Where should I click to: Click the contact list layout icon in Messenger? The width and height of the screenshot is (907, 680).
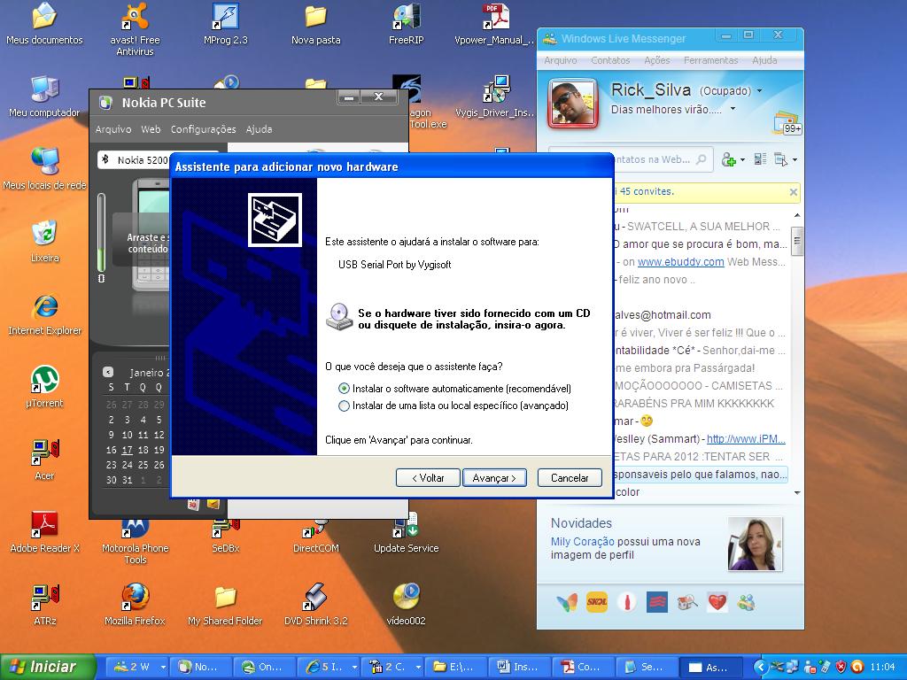(x=760, y=159)
